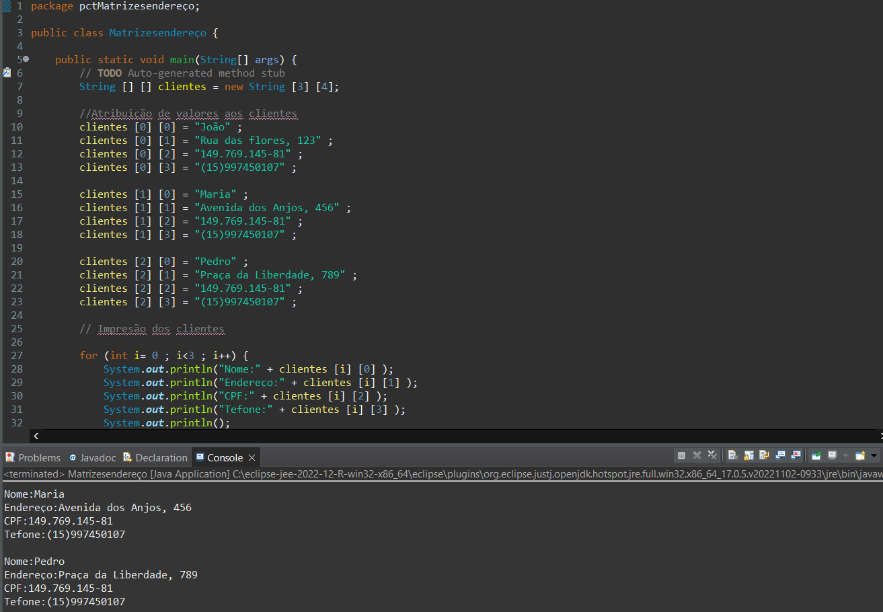Click Display Selected Console monitor icon
Screen dimensions: 883x612
tap(832, 455)
